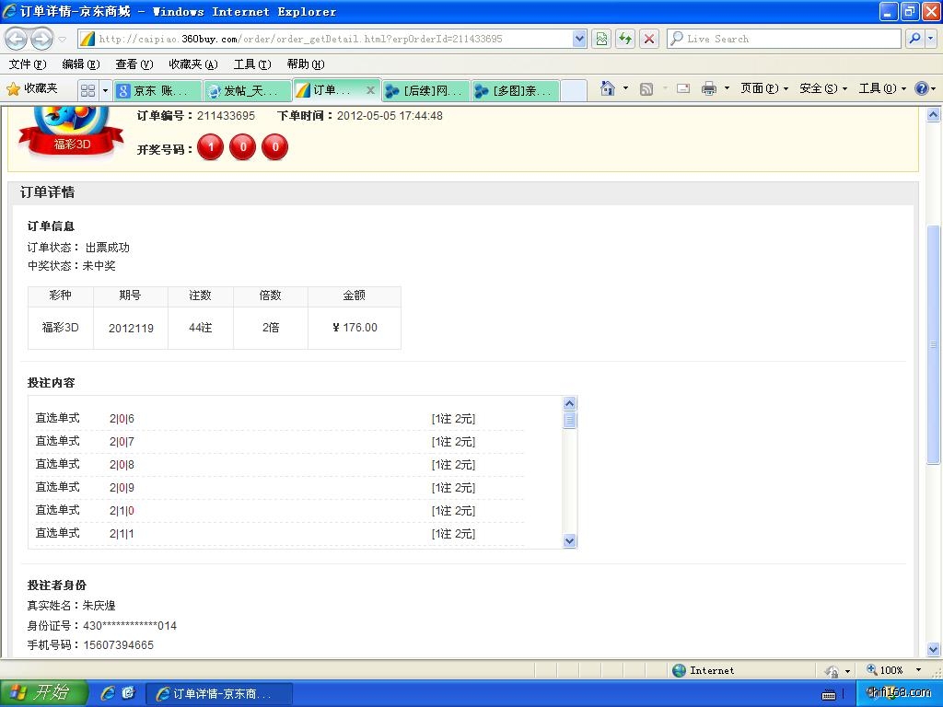Viewport: 943px width, 707px height.
Task: Open the 页面 (Page) dropdown menu
Action: [764, 88]
